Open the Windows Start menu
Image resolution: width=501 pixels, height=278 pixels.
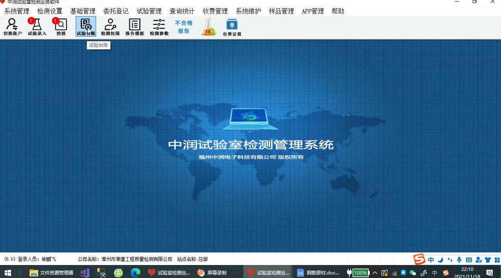click(7, 272)
